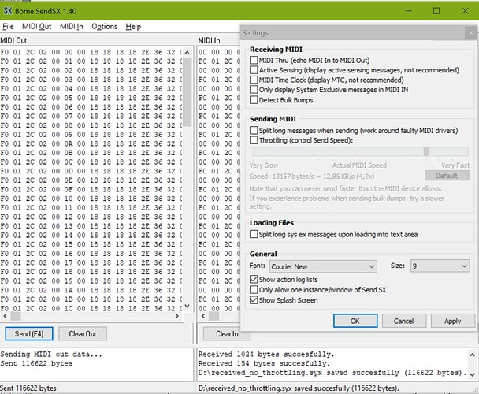Click the Clear In button
The height and width of the screenshot is (394, 479).
coord(227,334)
